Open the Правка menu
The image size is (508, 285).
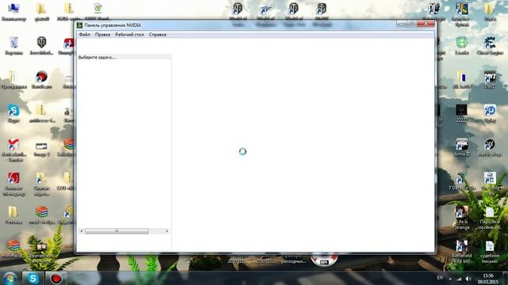coord(102,35)
